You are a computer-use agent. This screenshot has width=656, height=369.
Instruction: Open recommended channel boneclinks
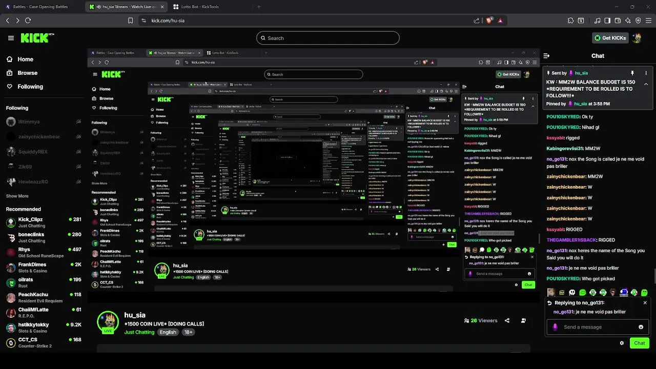(44, 237)
